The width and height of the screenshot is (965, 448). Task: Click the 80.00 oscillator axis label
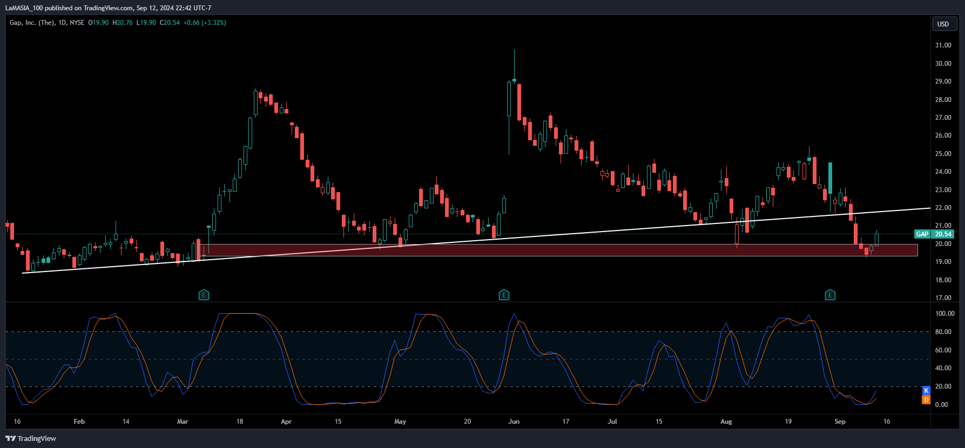943,332
